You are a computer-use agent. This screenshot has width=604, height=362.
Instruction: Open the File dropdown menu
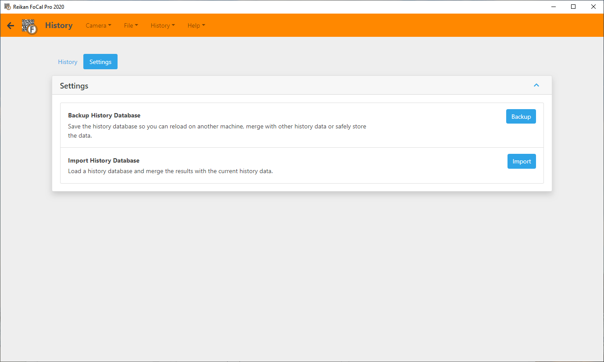click(x=131, y=25)
